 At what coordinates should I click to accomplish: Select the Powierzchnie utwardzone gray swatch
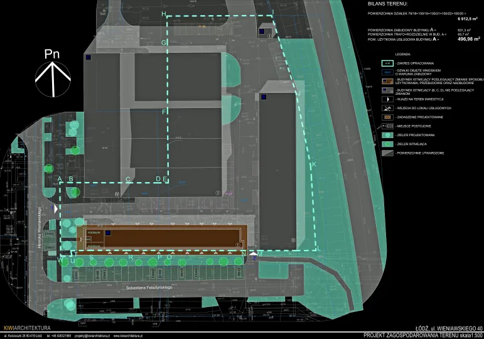click(389, 153)
